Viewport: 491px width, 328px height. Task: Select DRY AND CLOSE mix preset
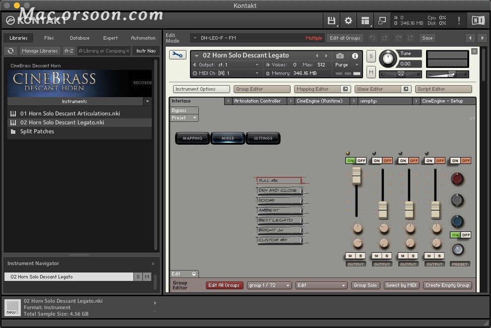pyautogui.click(x=279, y=190)
